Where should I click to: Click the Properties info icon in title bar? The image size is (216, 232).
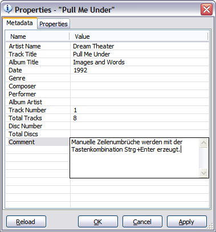point(8,9)
